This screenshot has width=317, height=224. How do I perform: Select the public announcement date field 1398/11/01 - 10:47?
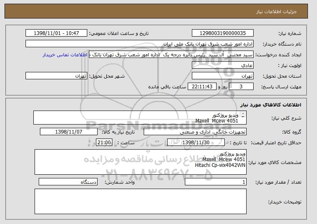click(x=56, y=33)
